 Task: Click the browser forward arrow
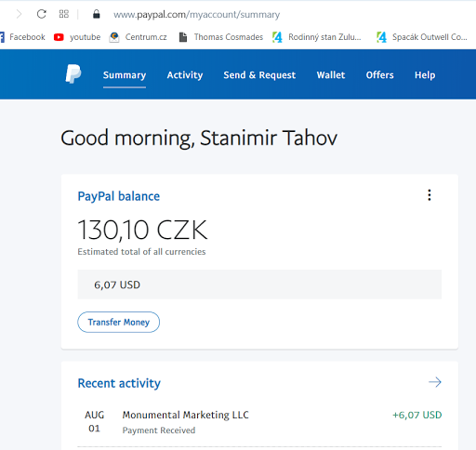(x=19, y=14)
